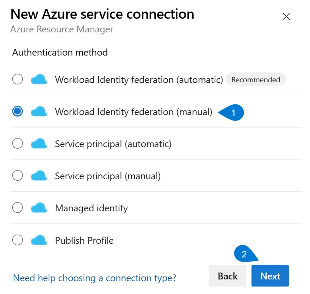Click the cloud icon next to Managed identity

[39, 208]
